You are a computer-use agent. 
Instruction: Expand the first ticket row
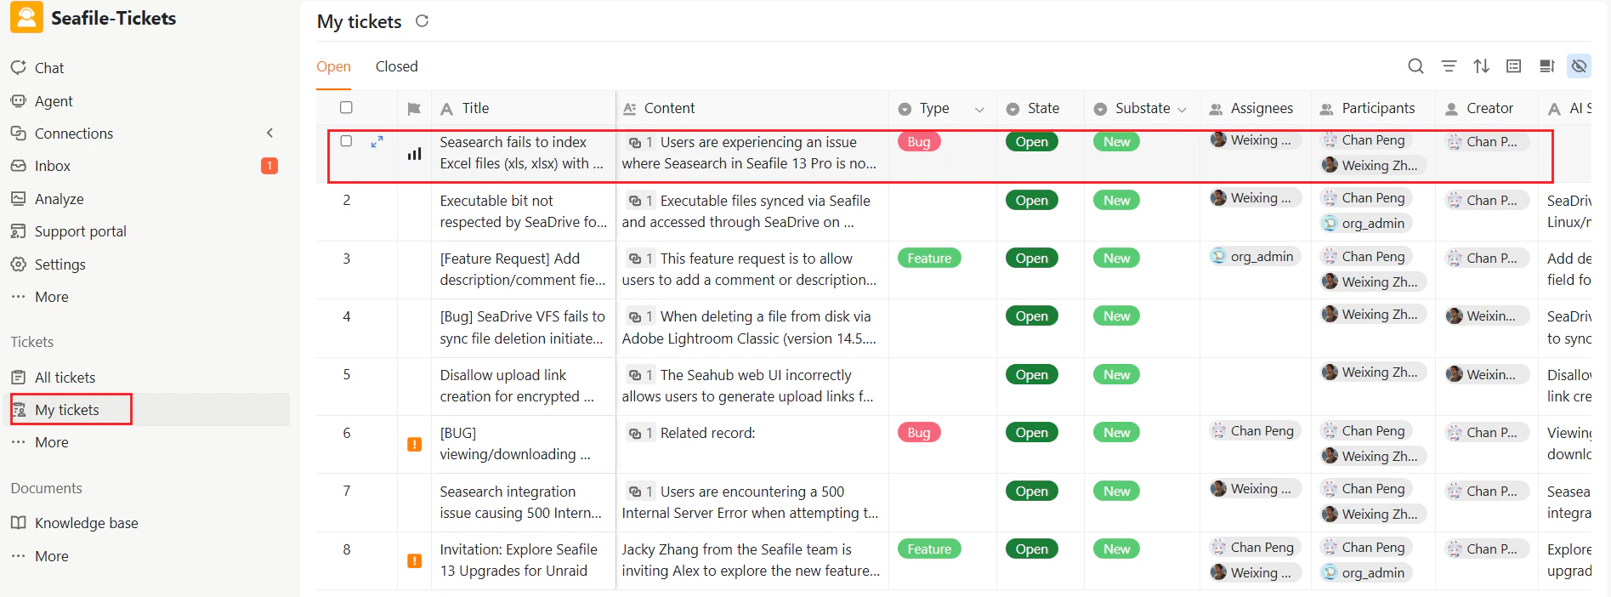[x=377, y=142]
